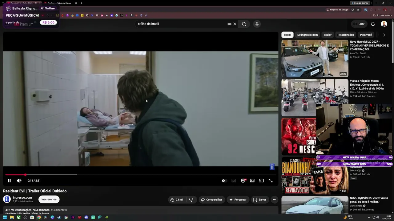394x221 pixels.
Task: Dislike the video
Action: [x=191, y=200]
